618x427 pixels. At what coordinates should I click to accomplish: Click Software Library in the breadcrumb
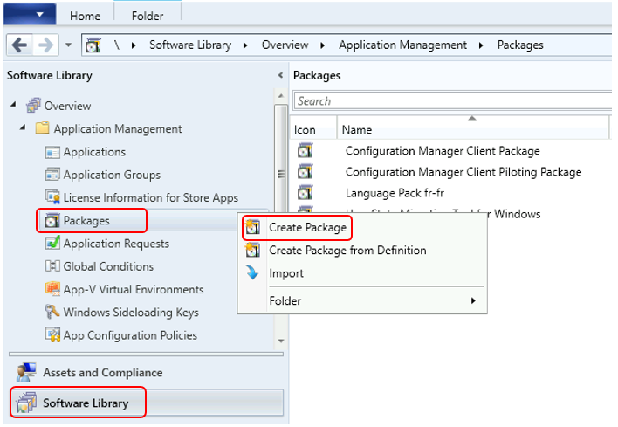(x=190, y=45)
